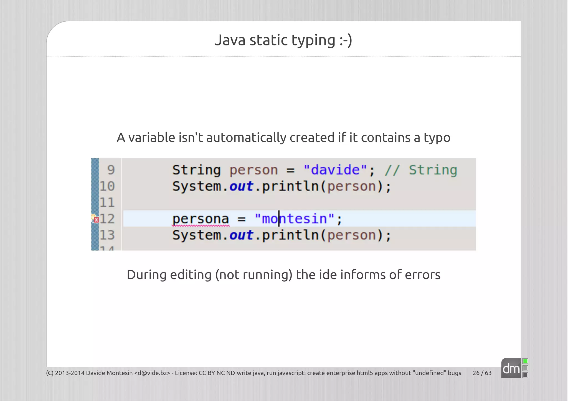Click line number 11 in the gutter
The image size is (568, 401).
coord(107,202)
